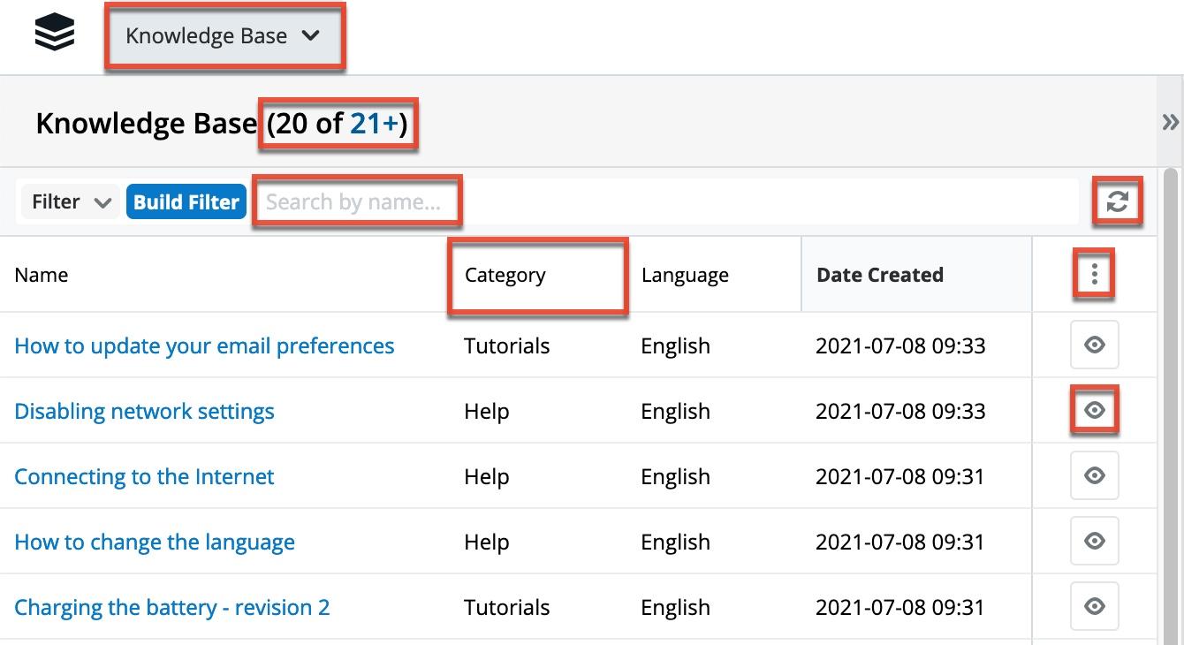Viewport: 1184px width, 645px height.
Task: Click preview eye for 'Connecting to the Internet'
Action: tap(1094, 476)
